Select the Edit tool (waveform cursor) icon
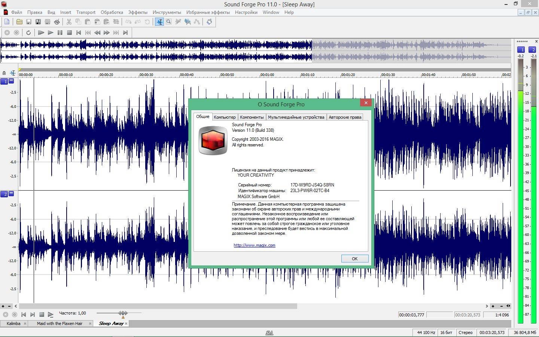Viewport: 539px width, 337px height. coord(159,22)
